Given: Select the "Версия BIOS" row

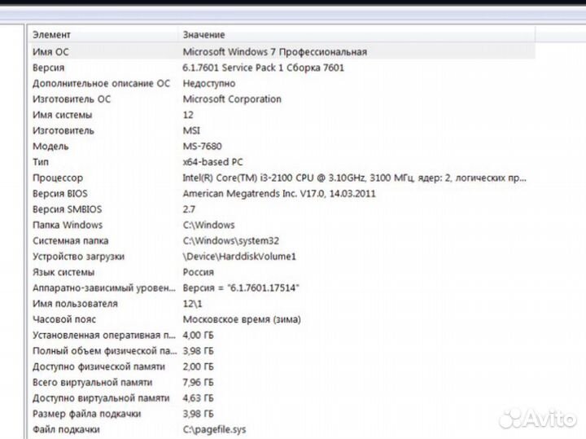Looking at the screenshot, I should 282,193.
